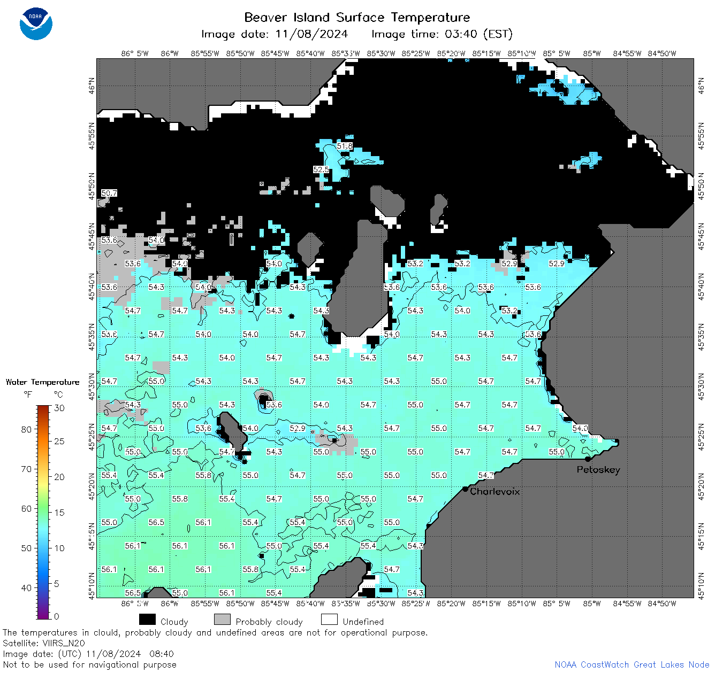
Task: Select the gray Probably cloudy legend swatch
Action: [x=222, y=620]
